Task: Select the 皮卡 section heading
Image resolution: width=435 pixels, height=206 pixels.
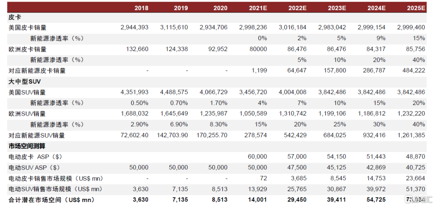Action: pos(14,17)
